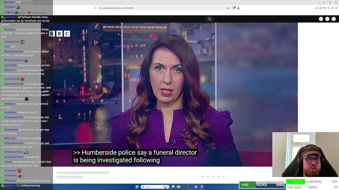Open Discord from the taskbar
339x190 pixels.
point(196,187)
